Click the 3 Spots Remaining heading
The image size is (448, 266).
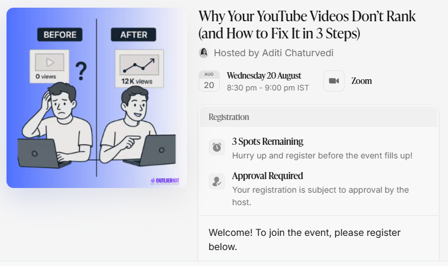point(268,141)
